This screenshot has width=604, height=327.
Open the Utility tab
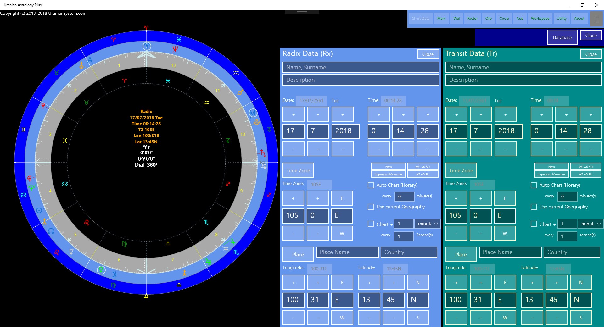[562, 19]
